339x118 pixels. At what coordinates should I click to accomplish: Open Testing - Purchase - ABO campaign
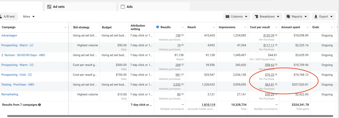tap(18, 84)
